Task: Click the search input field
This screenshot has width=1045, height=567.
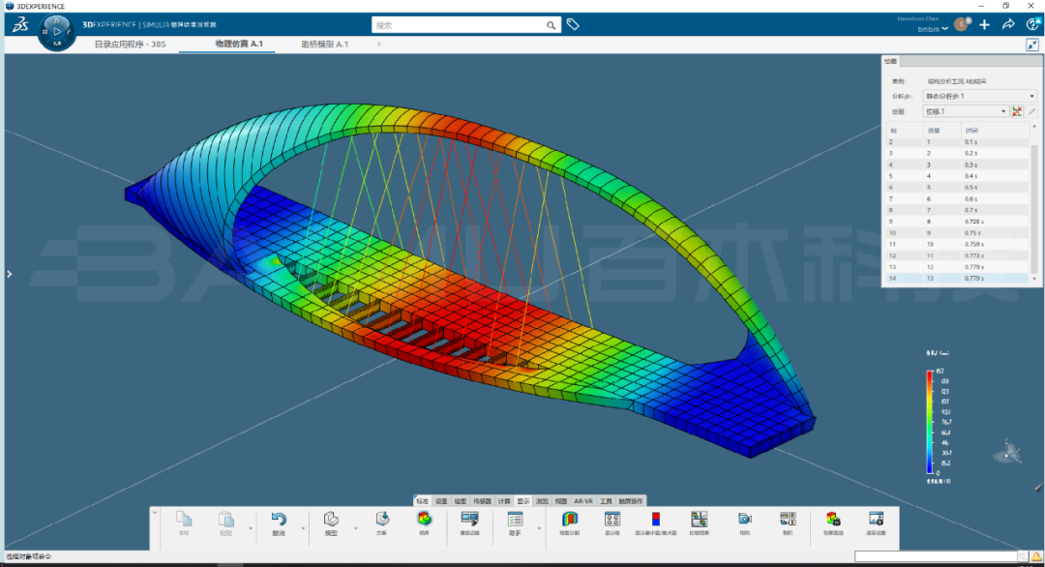Action: [x=460, y=25]
